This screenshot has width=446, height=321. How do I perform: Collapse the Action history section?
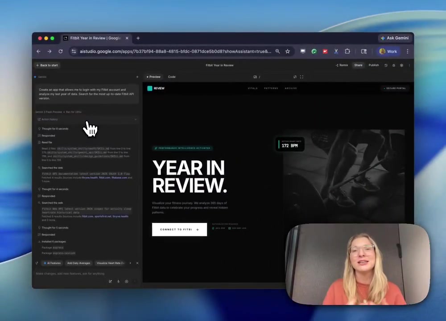pos(87,119)
